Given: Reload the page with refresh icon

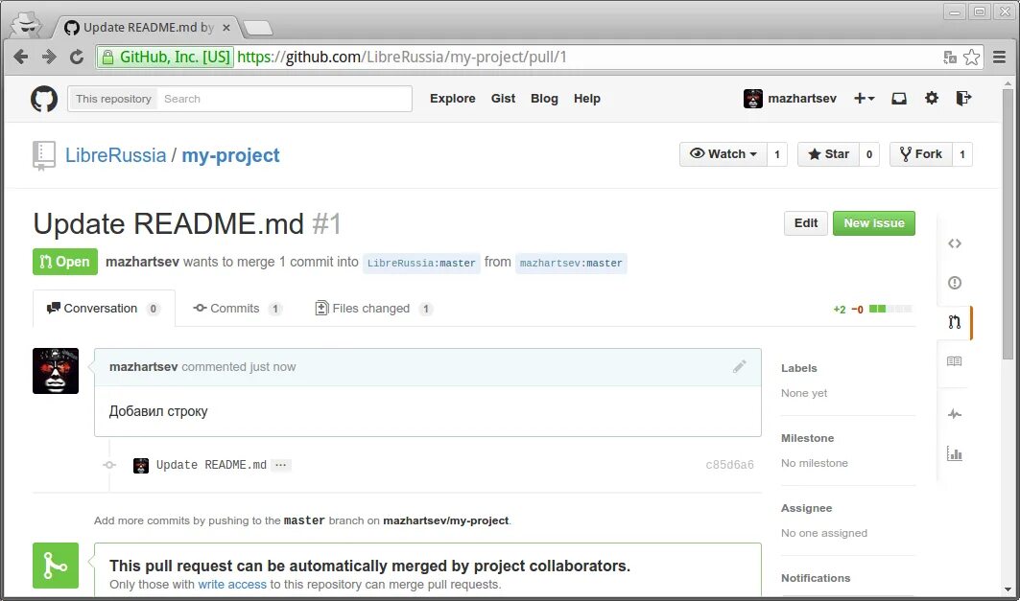Looking at the screenshot, I should [77, 58].
